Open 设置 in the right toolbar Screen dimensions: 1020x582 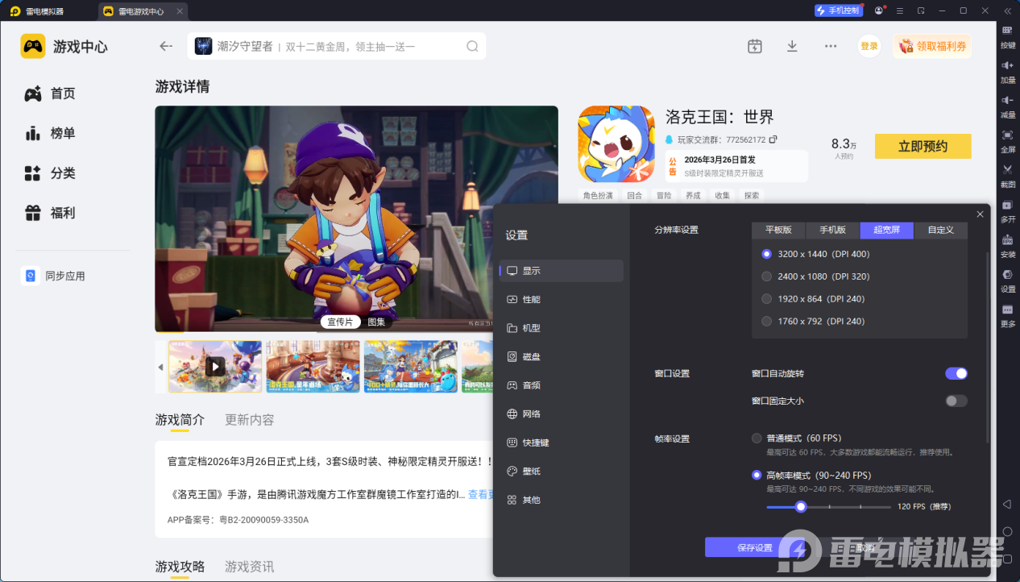coord(1008,280)
